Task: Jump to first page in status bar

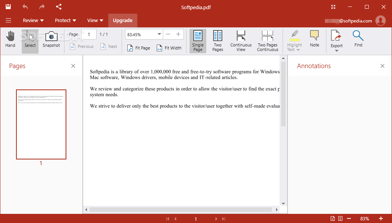Action: point(167,219)
